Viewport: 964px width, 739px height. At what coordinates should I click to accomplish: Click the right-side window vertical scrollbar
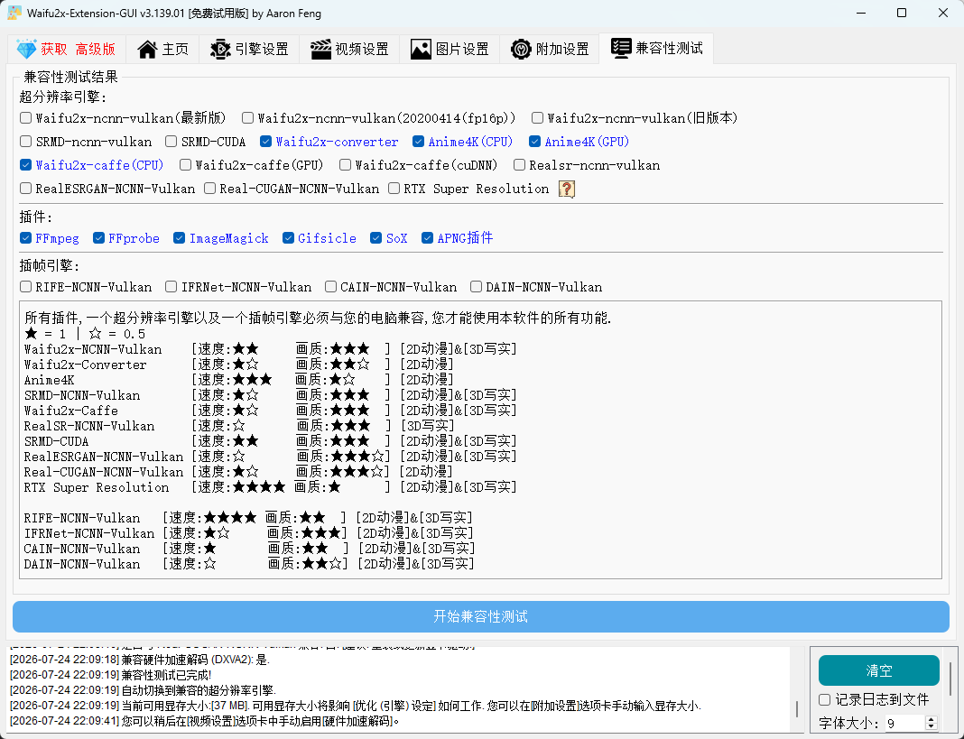click(951, 678)
